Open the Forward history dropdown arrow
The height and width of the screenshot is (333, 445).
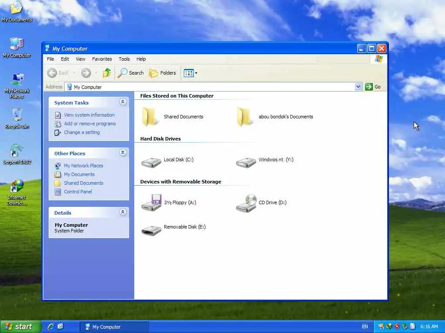pos(96,73)
